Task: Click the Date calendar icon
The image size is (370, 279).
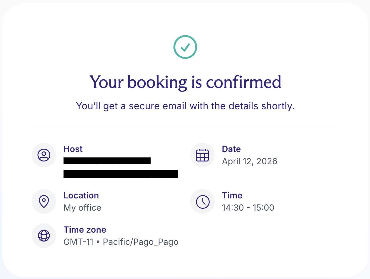Action: point(202,155)
